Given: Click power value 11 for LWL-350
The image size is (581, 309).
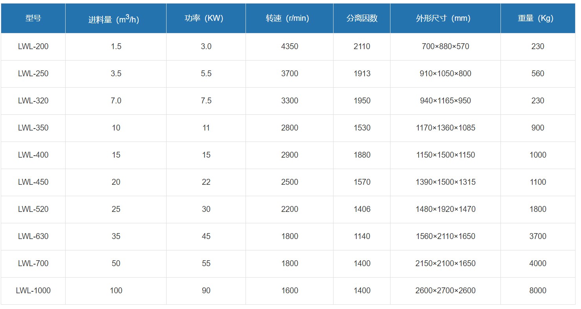Looking at the screenshot, I should tap(206, 128).
